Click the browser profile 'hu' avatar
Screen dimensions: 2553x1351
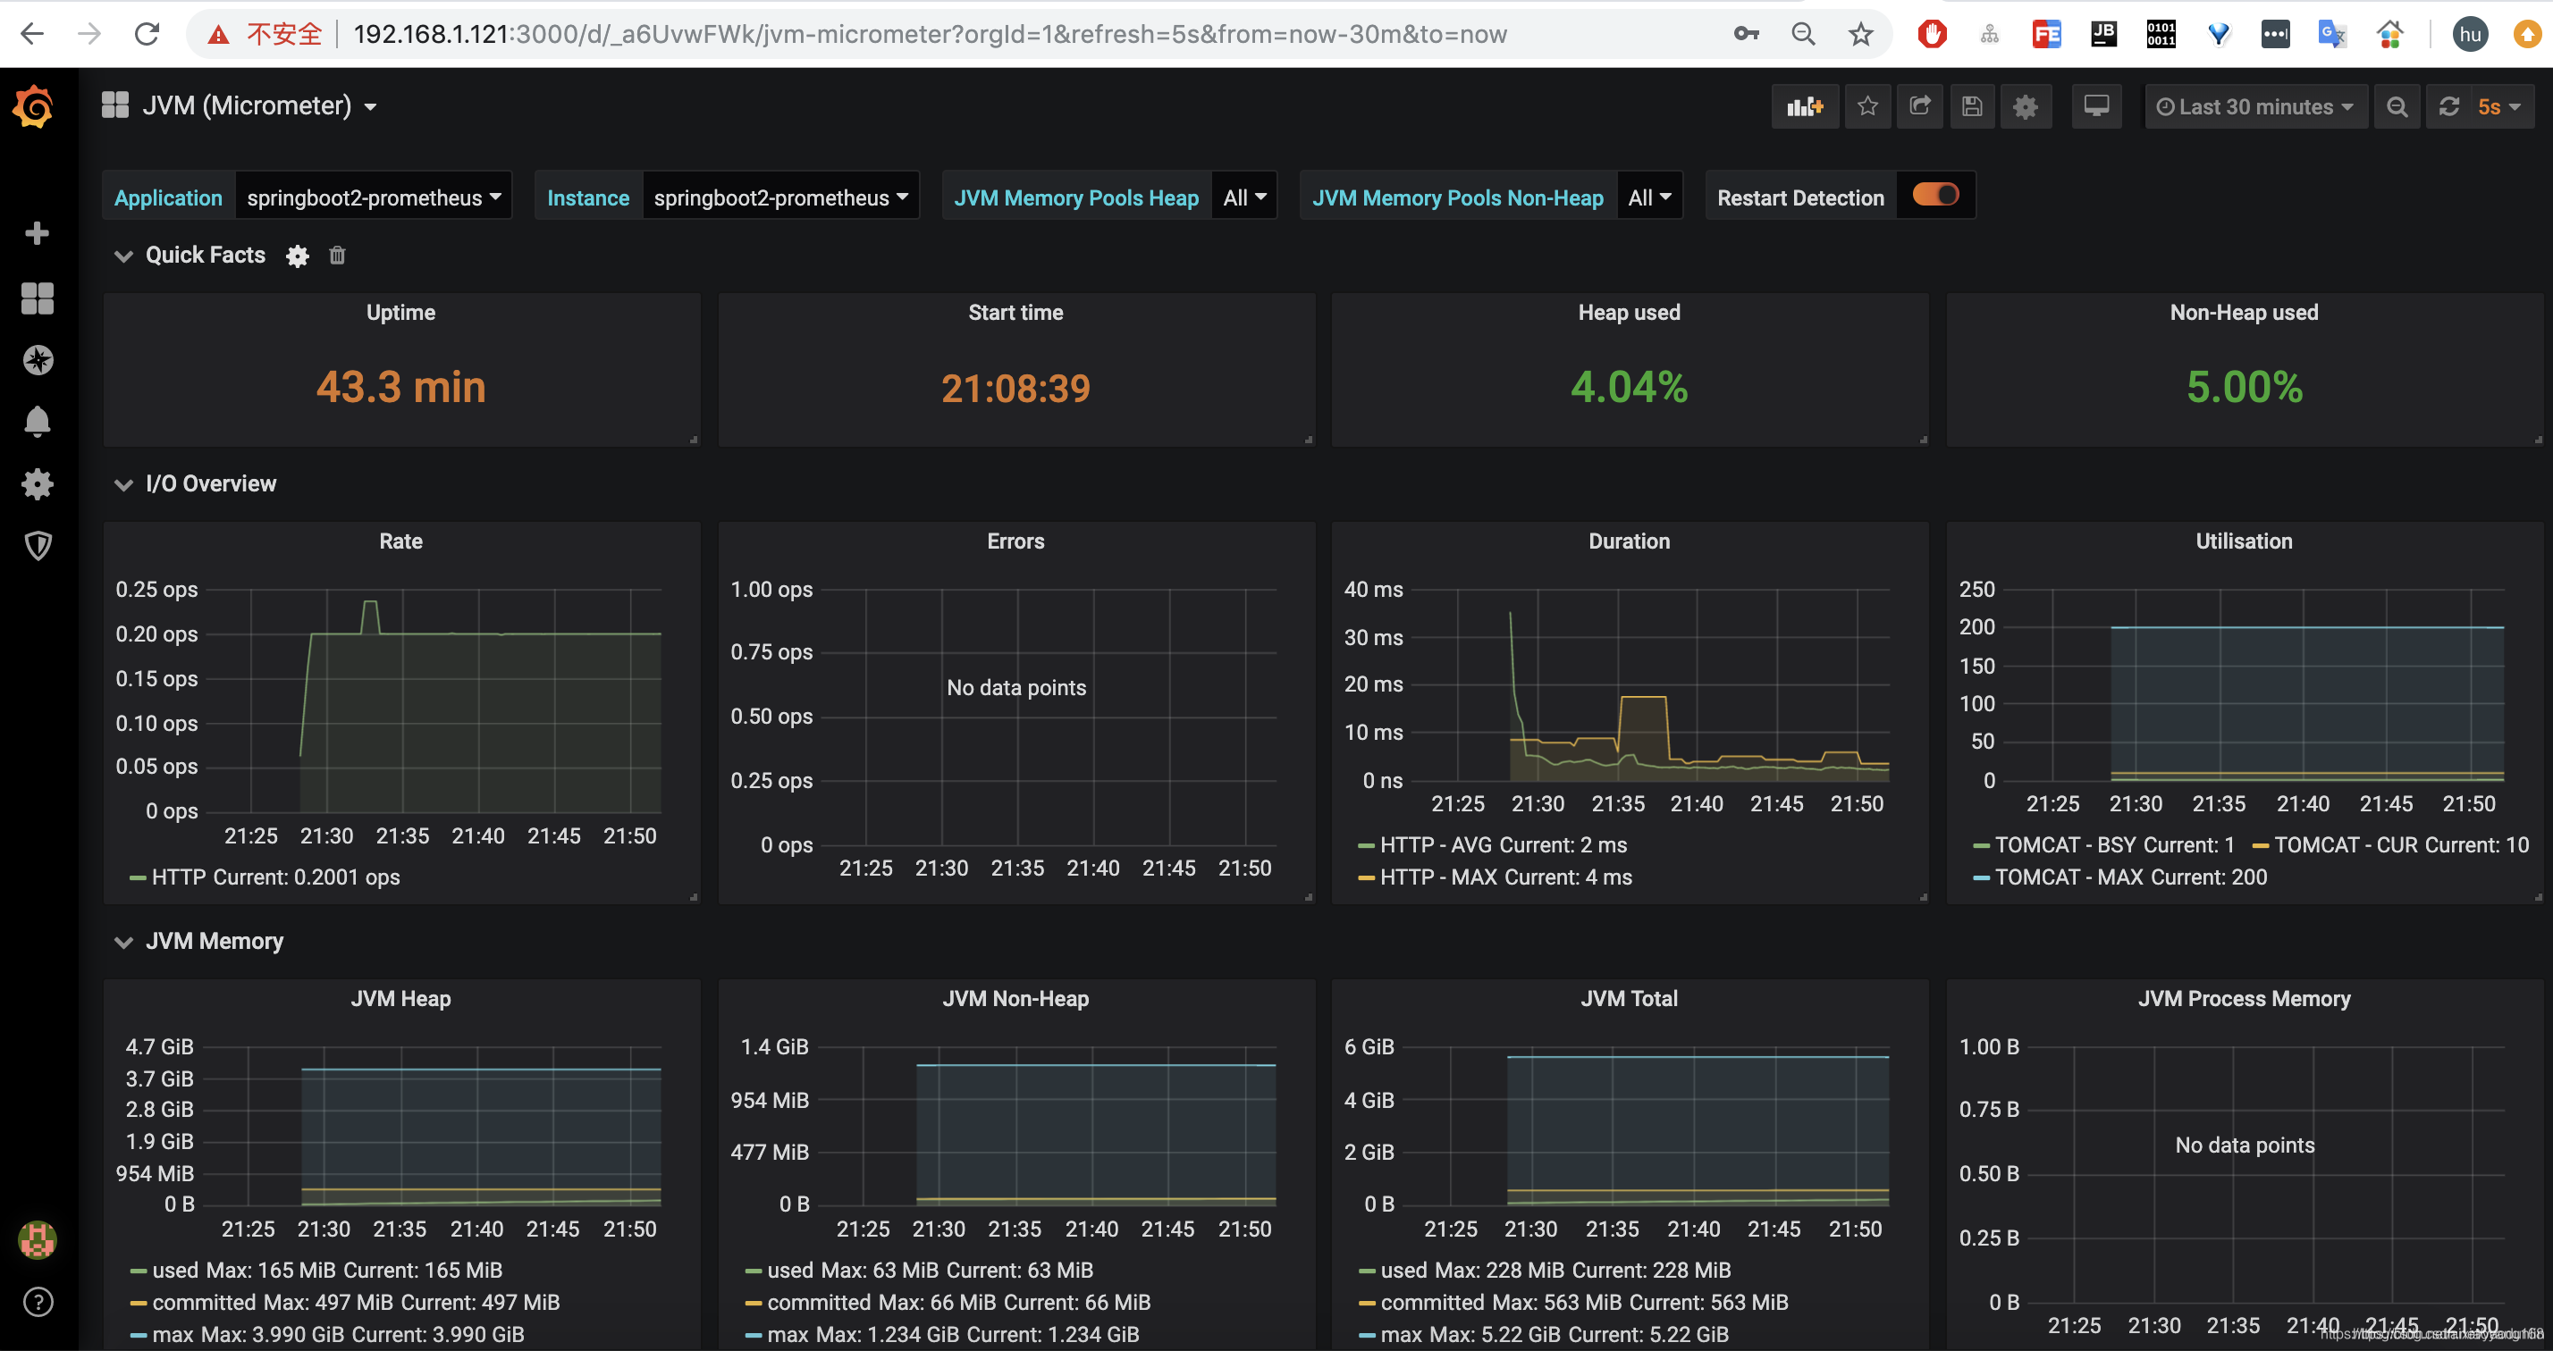(x=2470, y=34)
